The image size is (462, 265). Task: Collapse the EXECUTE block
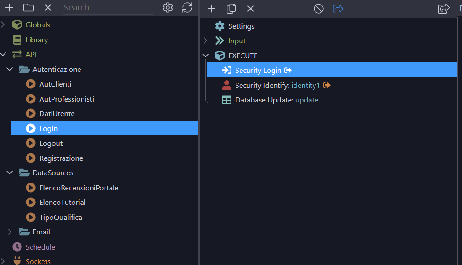click(205, 55)
